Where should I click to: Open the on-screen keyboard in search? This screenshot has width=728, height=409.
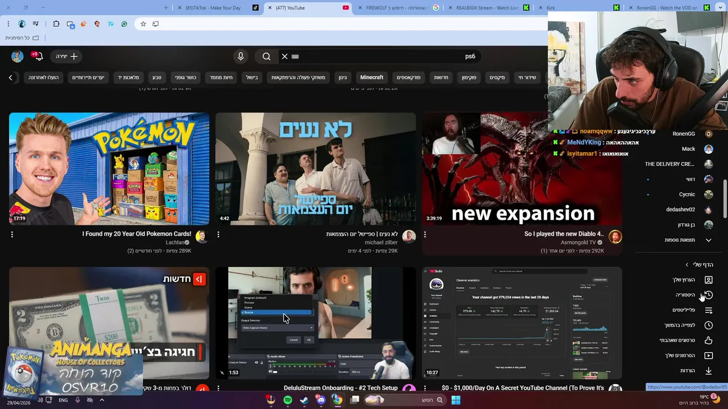295,56
